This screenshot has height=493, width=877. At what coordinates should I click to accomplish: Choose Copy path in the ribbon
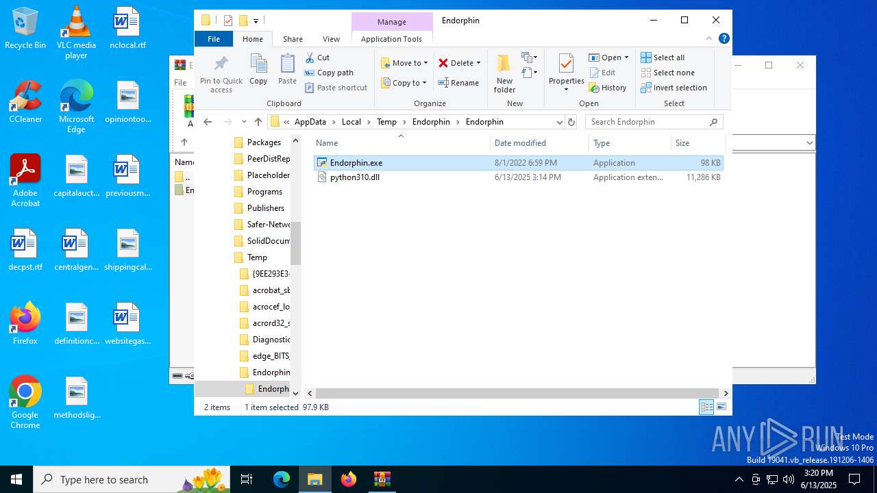click(x=329, y=73)
